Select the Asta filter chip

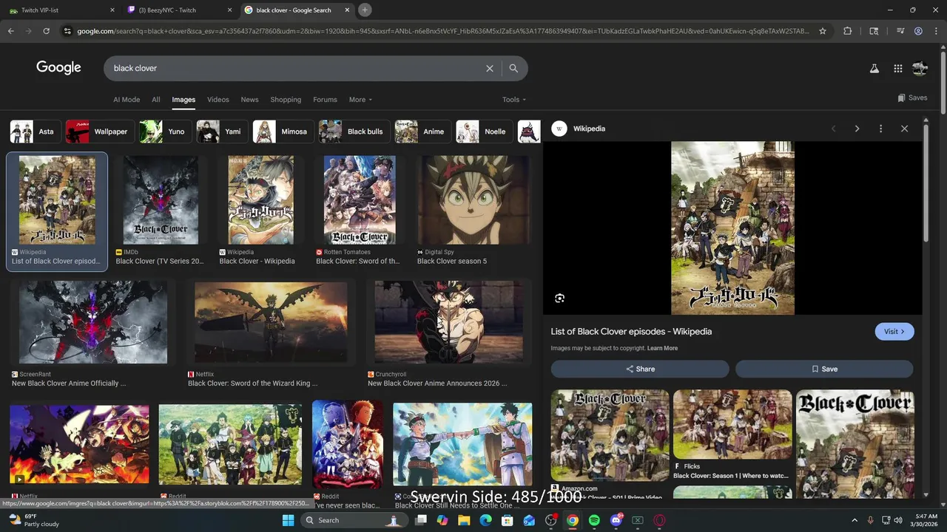[x=34, y=132]
